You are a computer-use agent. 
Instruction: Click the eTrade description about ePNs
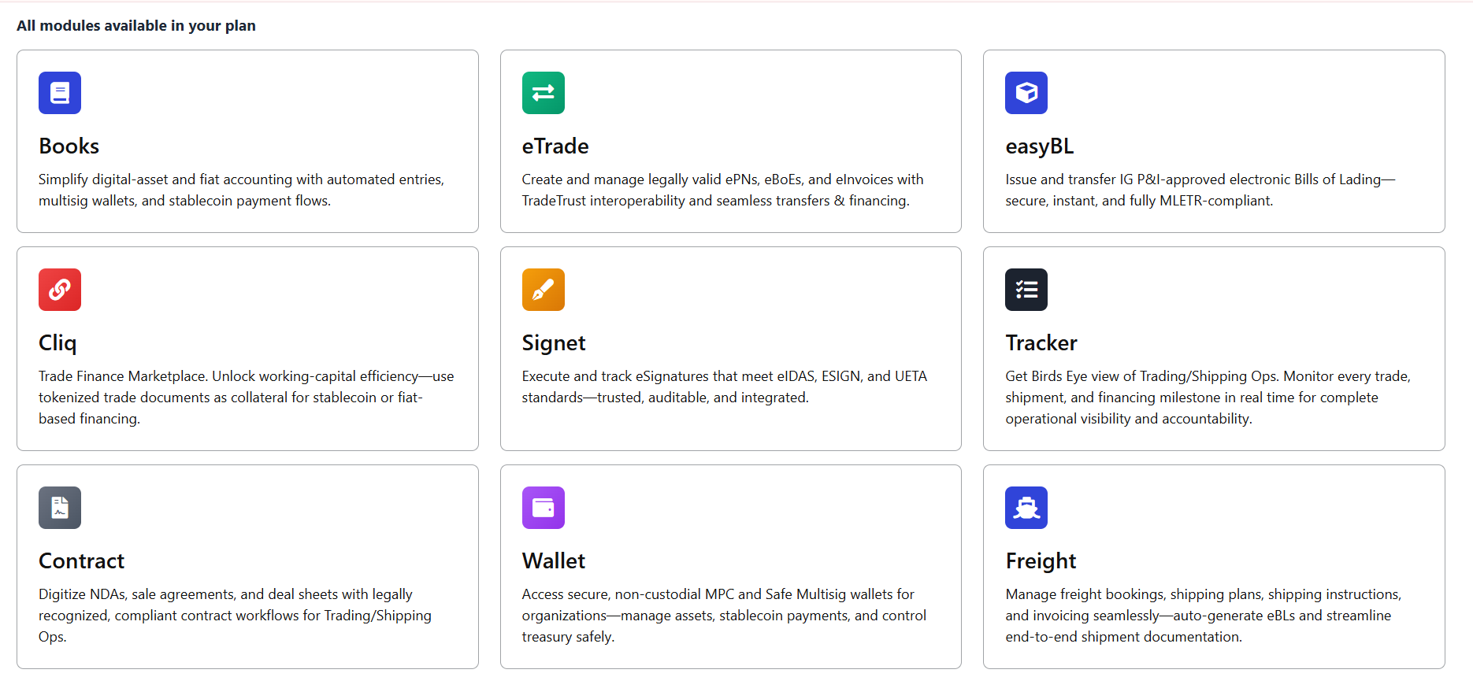[722, 190]
